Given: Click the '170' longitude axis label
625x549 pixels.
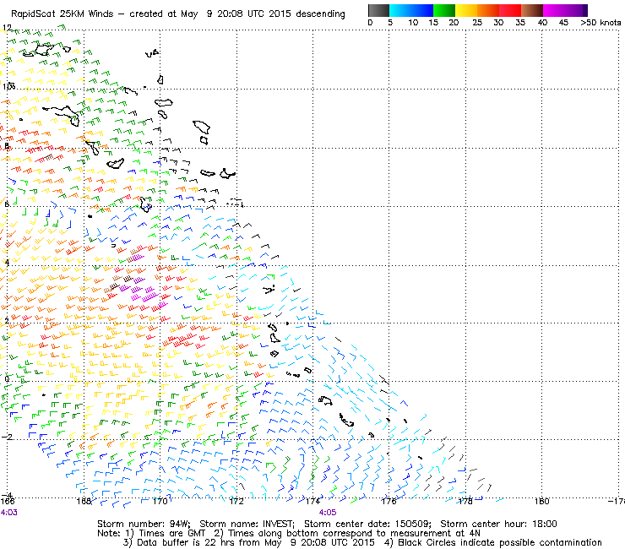Looking at the screenshot, I should tap(160, 501).
